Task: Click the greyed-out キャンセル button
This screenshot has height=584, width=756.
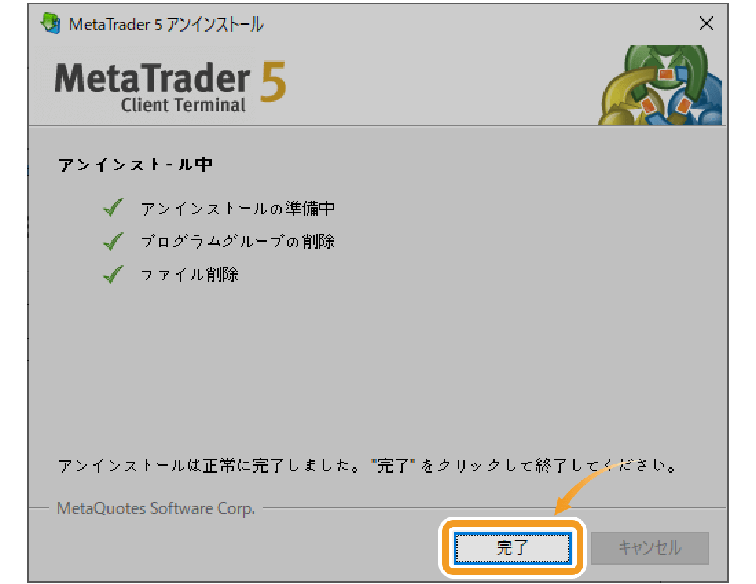Action: (649, 548)
